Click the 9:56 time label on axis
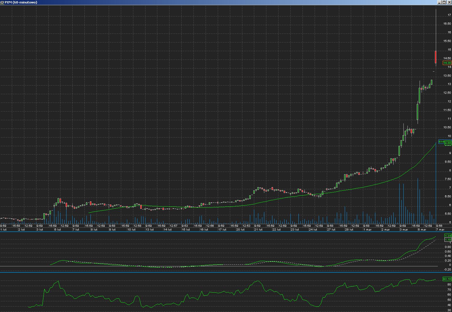The height and width of the screenshot is (312, 452). (439, 226)
